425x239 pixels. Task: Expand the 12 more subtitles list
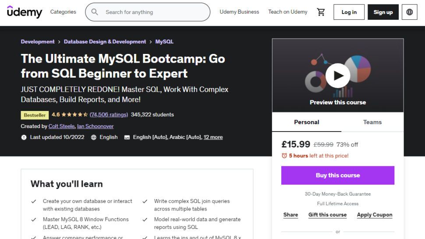coord(213,137)
